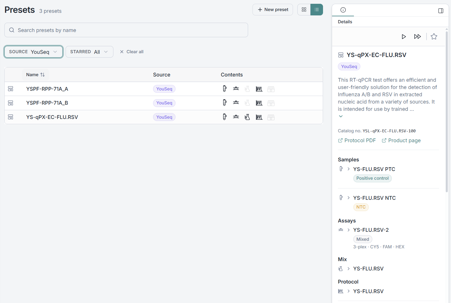Image resolution: width=451 pixels, height=303 pixels.
Task: Click plate icon in YSPF-RPP-71A_A row
Action: coord(271,89)
